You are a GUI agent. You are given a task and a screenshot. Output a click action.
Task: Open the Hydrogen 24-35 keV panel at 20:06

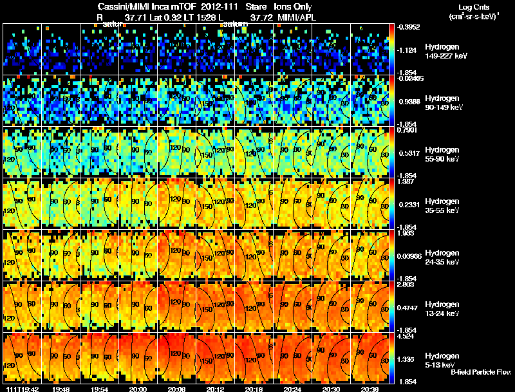coord(176,255)
